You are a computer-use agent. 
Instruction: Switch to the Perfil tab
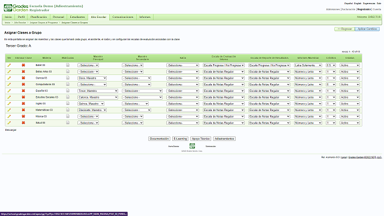(x=22, y=17)
